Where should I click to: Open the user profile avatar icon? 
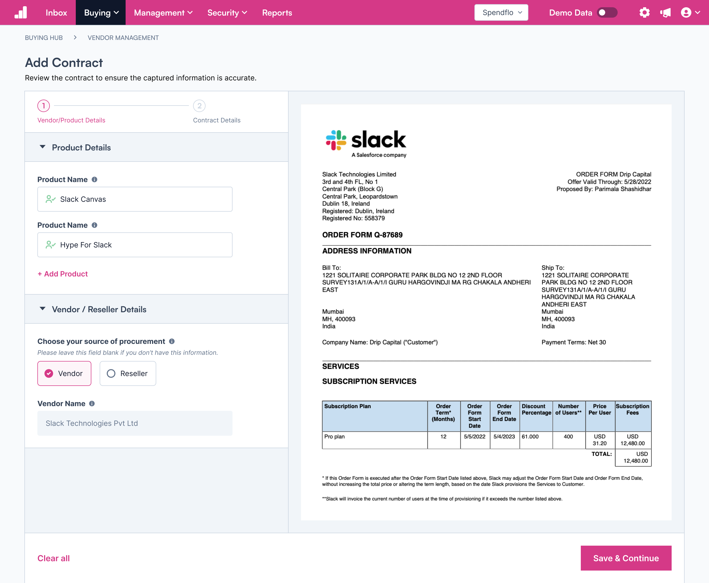[x=686, y=13]
